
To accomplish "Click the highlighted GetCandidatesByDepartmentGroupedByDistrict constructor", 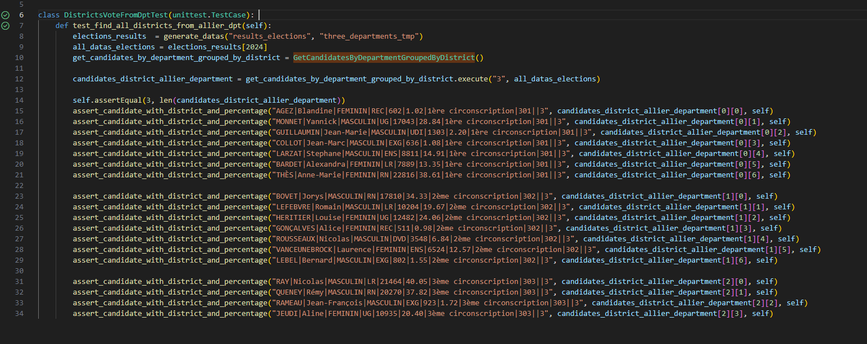I will pos(384,58).
